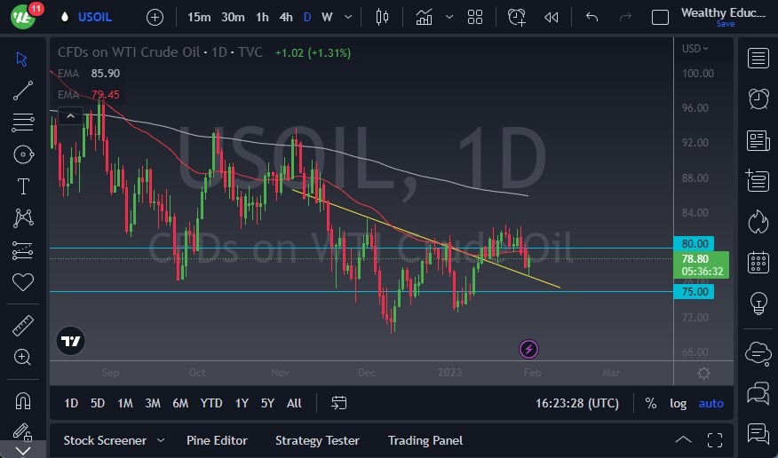Expand the time interval dropdown arrow
This screenshot has width=778, height=458.
[346, 17]
